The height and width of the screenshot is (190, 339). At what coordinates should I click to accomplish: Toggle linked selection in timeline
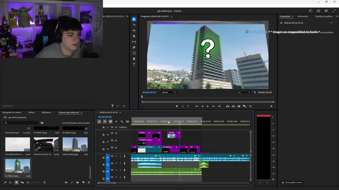(110, 122)
